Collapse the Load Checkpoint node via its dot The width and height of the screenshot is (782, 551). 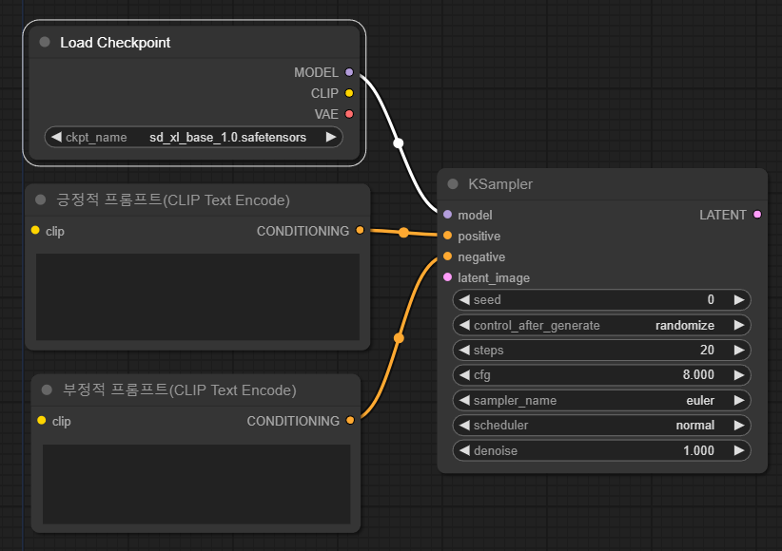click(x=45, y=43)
